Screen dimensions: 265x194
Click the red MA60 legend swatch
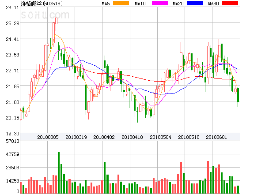(x=230, y=3)
